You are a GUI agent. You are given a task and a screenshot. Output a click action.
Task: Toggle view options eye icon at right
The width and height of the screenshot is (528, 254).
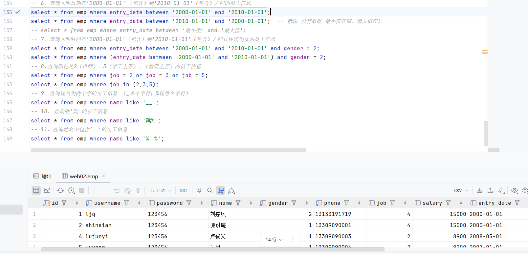click(515, 190)
